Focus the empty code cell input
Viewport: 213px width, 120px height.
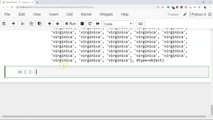coord(120,72)
